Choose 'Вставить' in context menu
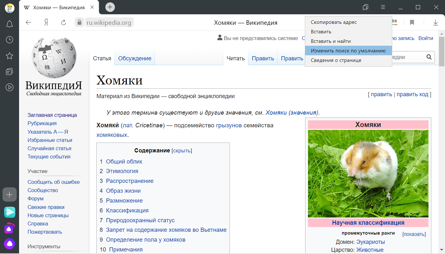445x254 pixels. click(x=348, y=32)
